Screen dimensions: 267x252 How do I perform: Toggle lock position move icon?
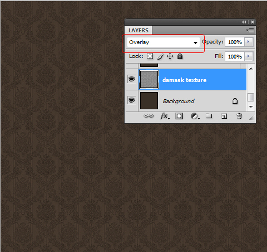pos(170,56)
